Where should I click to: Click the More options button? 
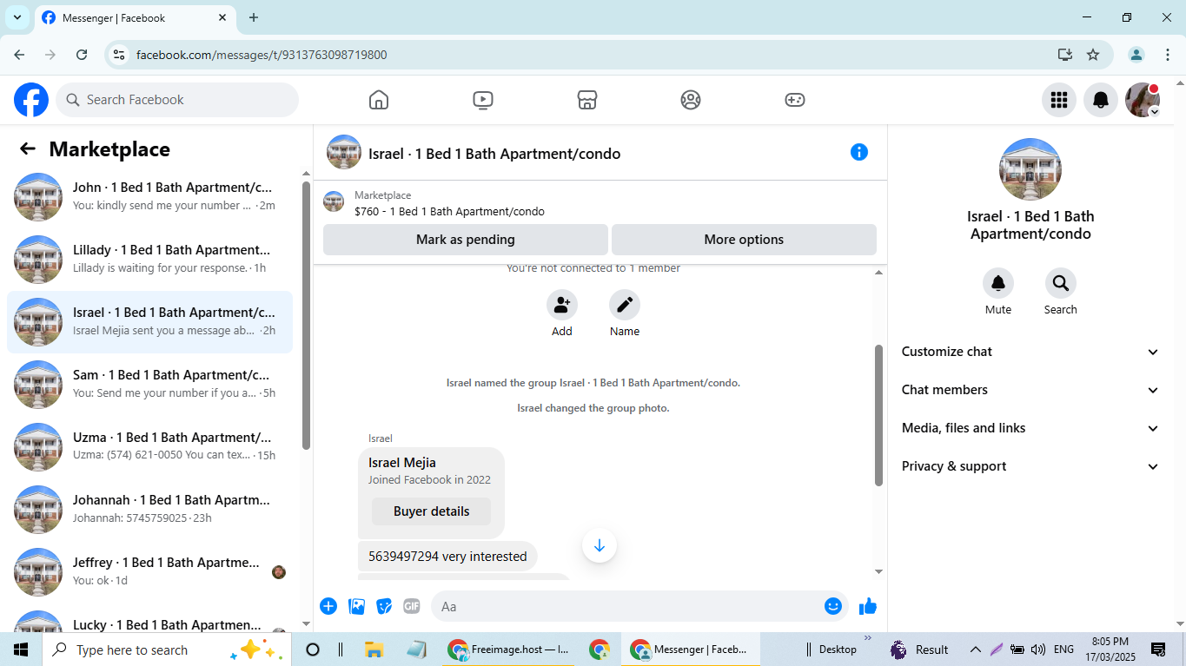tap(744, 240)
